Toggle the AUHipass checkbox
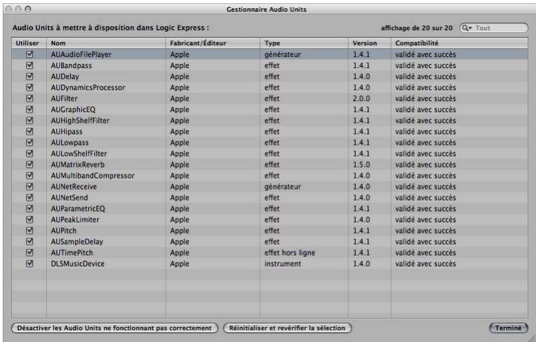This screenshot has width=536, height=342. [30, 131]
